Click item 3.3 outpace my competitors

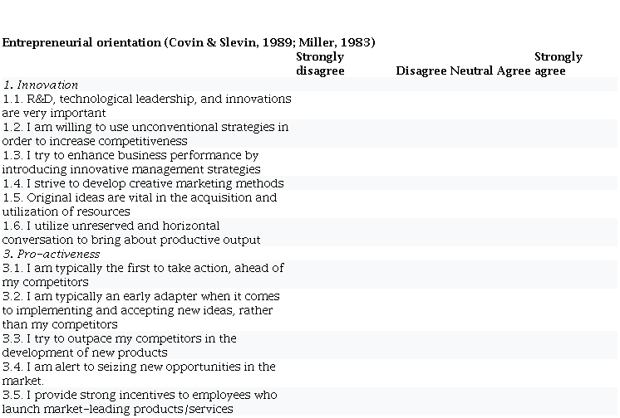click(119, 345)
